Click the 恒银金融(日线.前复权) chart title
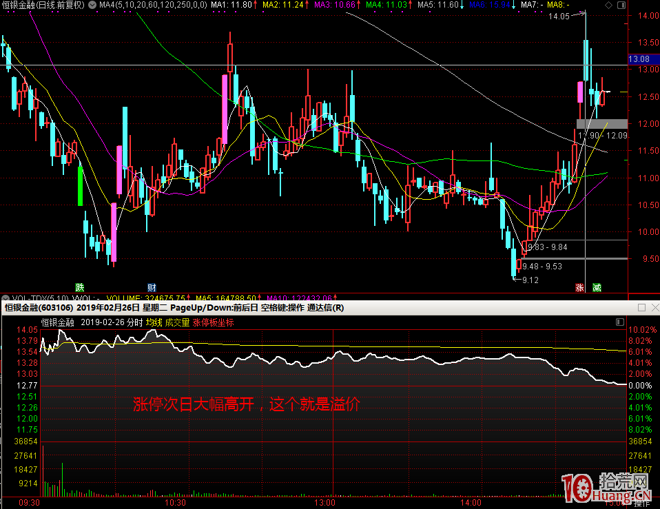Screen dimensions: 660x509 coord(43,5)
